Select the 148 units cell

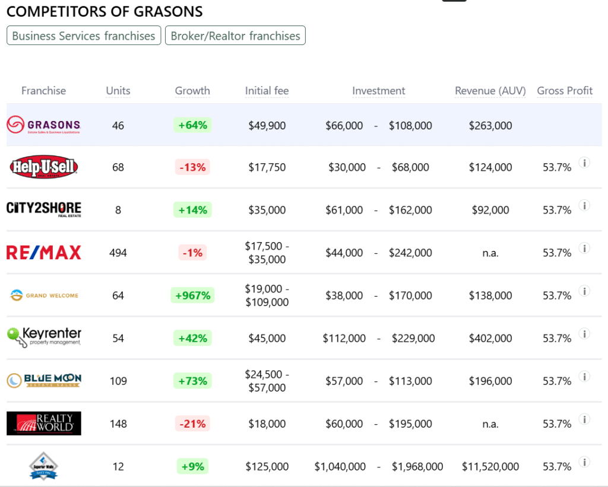pyautogui.click(x=118, y=424)
